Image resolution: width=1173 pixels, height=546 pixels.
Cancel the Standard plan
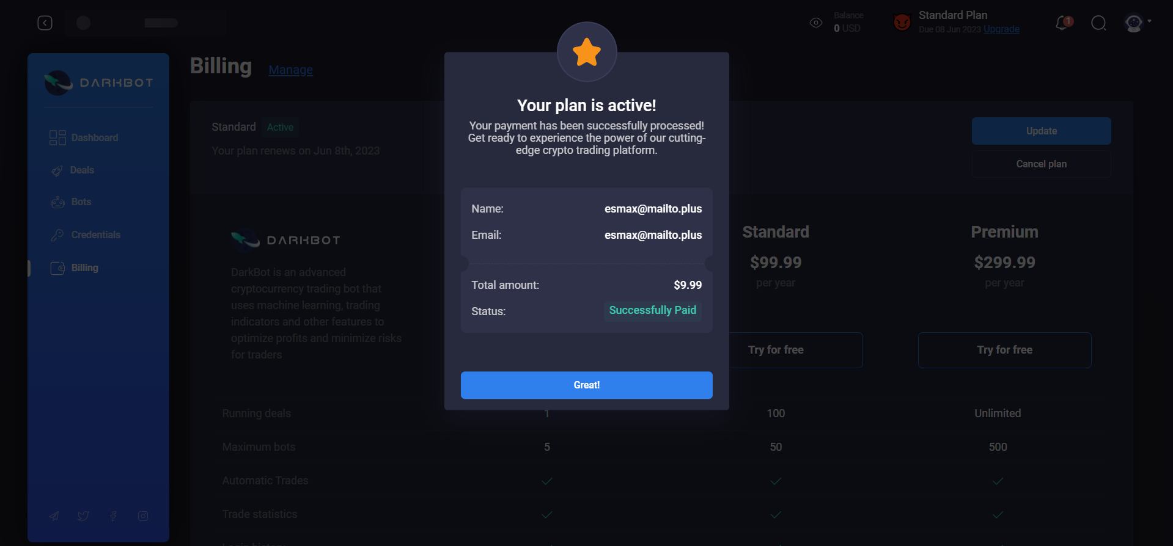click(1041, 164)
